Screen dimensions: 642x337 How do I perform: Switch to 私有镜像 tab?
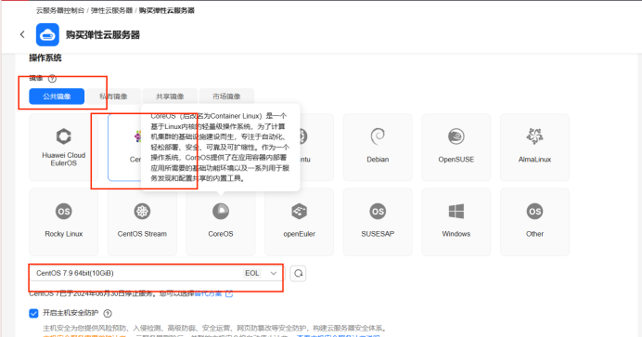click(113, 97)
